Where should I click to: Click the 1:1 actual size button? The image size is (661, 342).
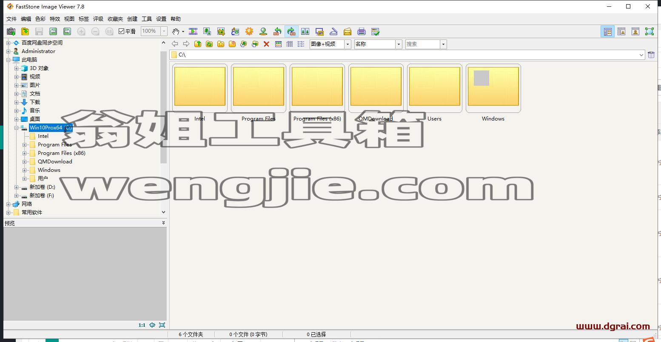point(142,325)
